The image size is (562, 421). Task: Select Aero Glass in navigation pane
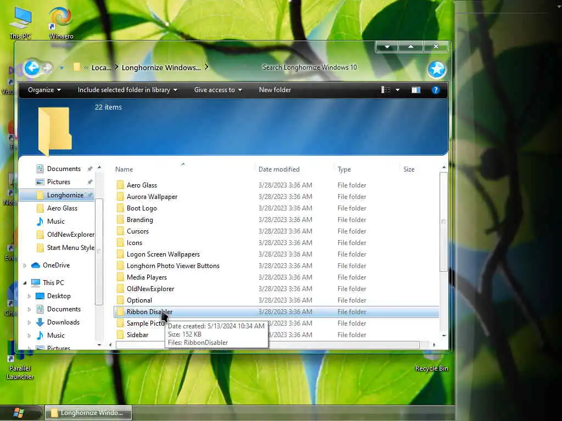coord(62,208)
